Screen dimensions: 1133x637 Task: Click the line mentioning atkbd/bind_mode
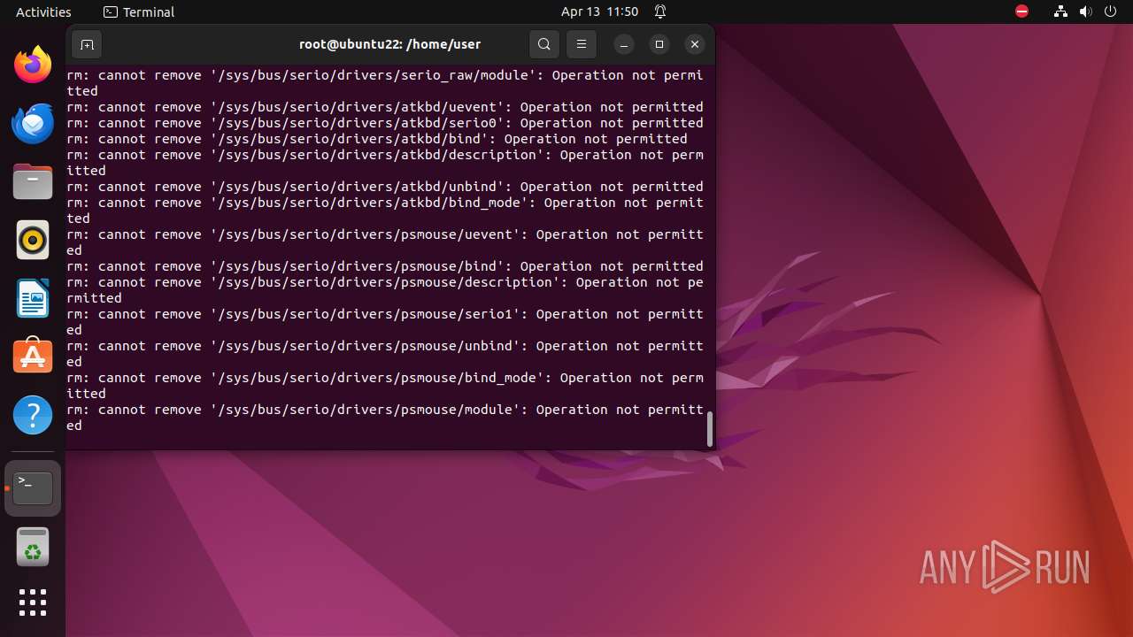click(385, 211)
